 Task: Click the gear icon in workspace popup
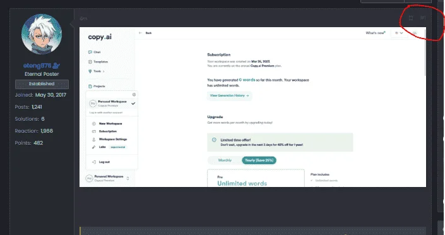134,95
